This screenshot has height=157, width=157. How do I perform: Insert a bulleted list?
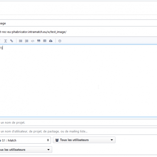[20, 41]
